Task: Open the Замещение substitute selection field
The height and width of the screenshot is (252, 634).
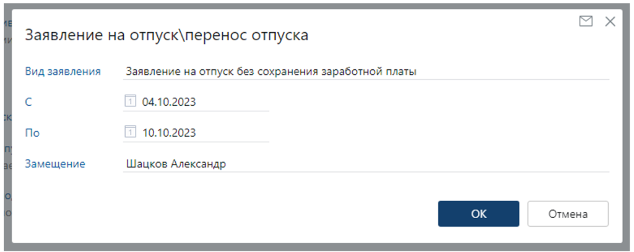Action: 365,164
